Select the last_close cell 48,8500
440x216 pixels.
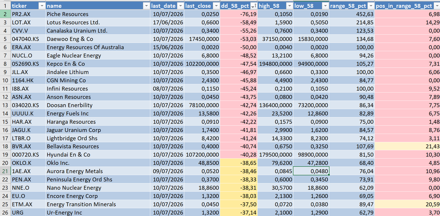tap(202, 163)
